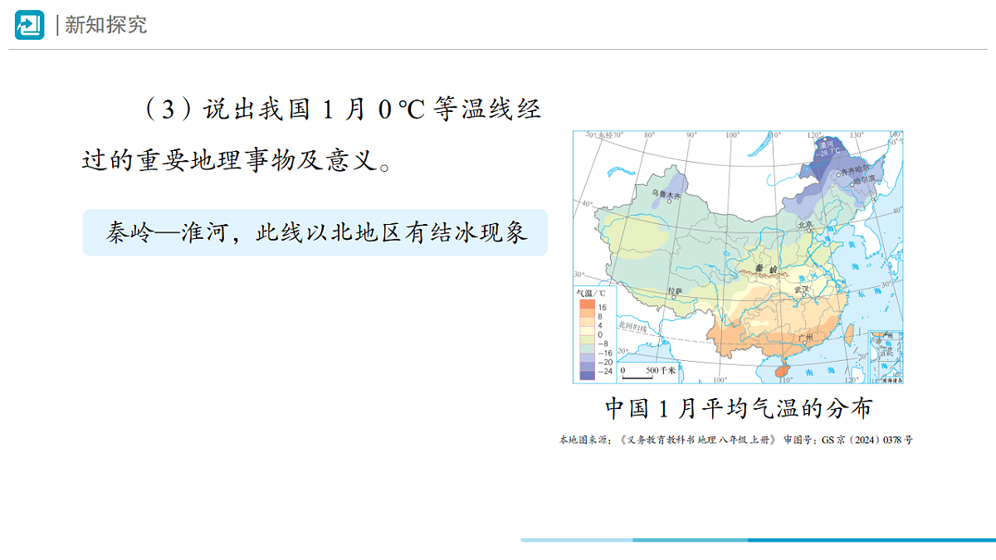996x560 pixels.
Task: Click the map caption 中国1月平均气温的分布
Action: pyautogui.click(x=738, y=409)
